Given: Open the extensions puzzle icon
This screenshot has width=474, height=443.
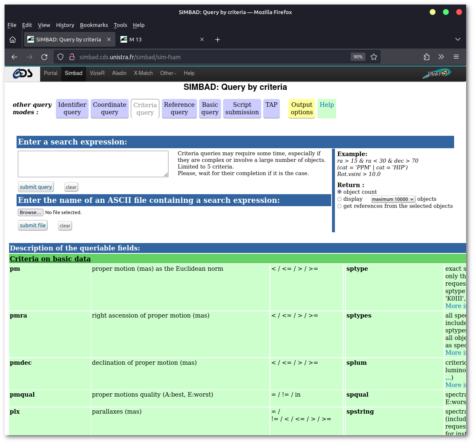Looking at the screenshot, I should [426, 57].
